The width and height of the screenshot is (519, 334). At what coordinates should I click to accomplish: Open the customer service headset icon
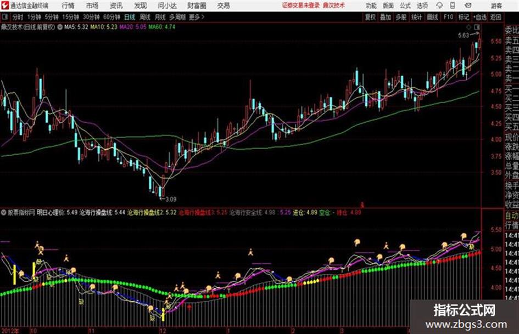(x=439, y=5)
